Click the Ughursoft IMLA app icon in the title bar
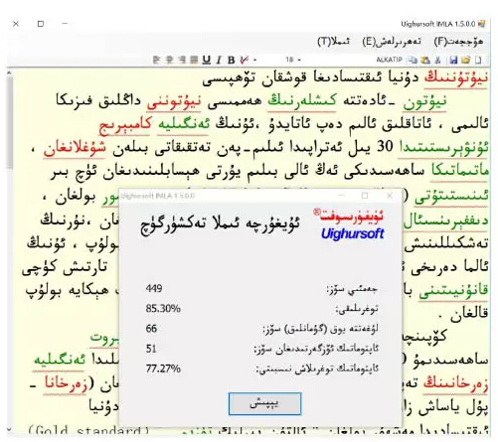The image size is (498, 442). point(482,24)
